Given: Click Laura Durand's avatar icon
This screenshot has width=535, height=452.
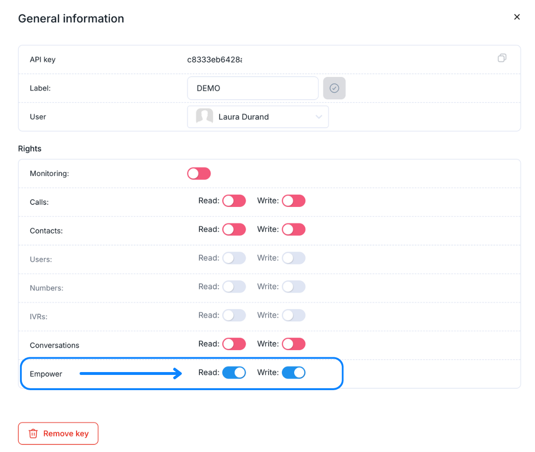Looking at the screenshot, I should [205, 117].
